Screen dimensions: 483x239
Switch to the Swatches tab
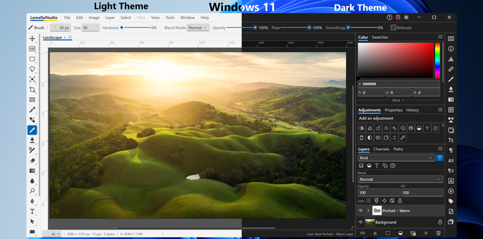(380, 37)
